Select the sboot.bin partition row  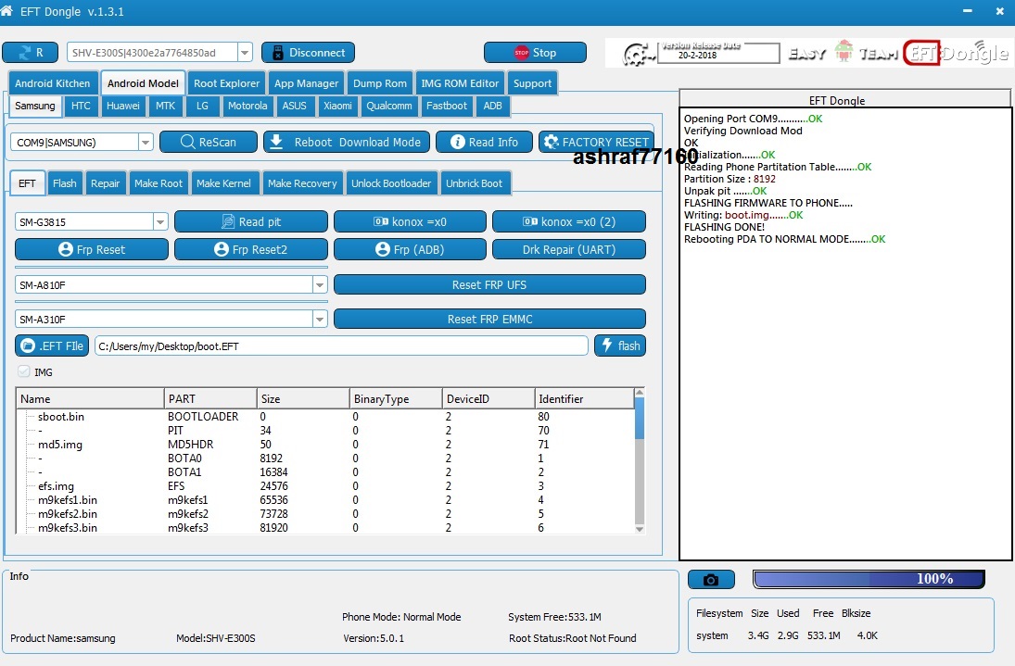tap(324, 417)
